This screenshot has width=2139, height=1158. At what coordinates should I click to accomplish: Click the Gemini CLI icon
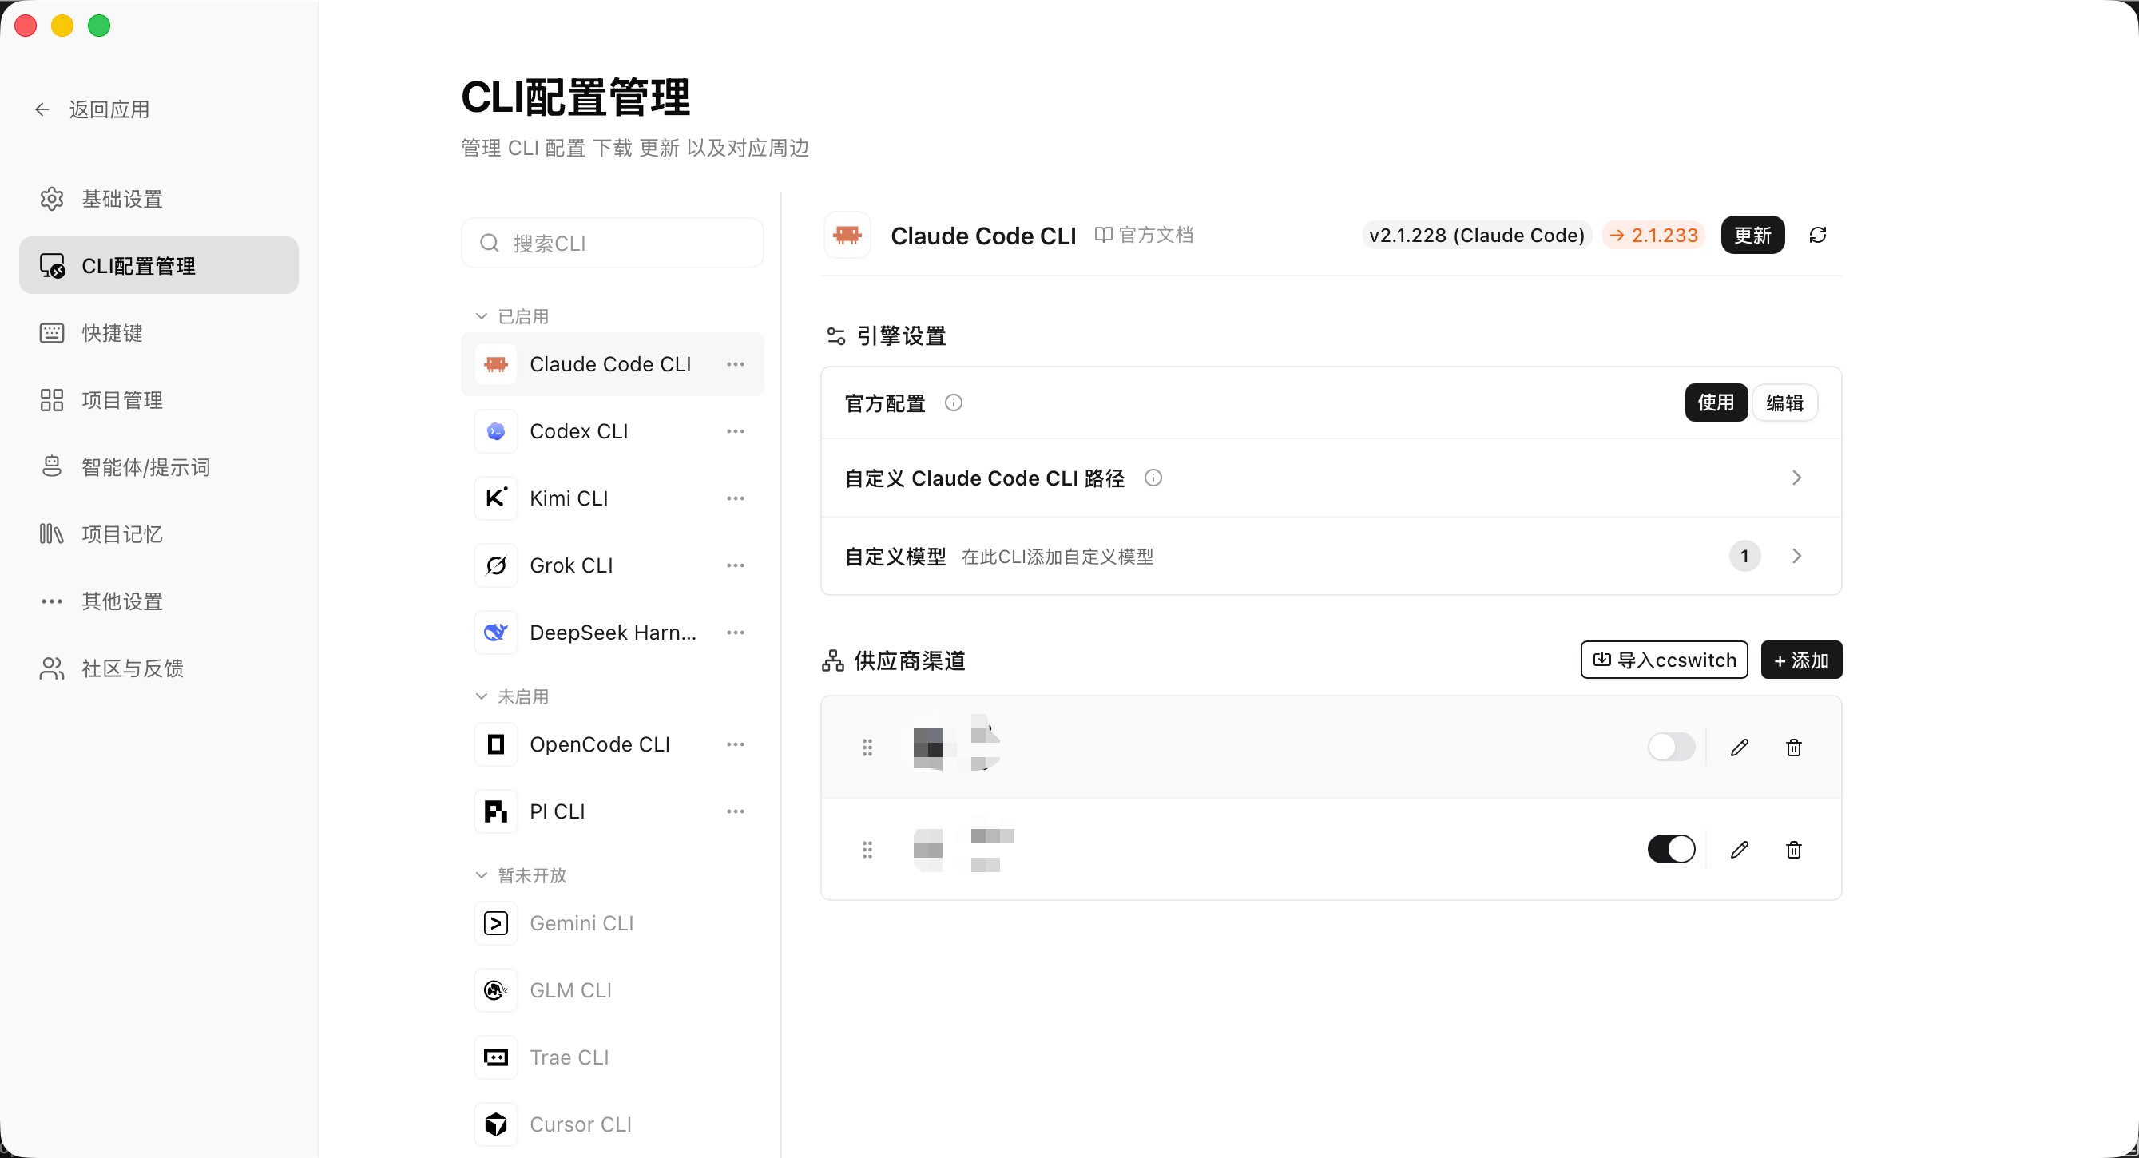496,923
